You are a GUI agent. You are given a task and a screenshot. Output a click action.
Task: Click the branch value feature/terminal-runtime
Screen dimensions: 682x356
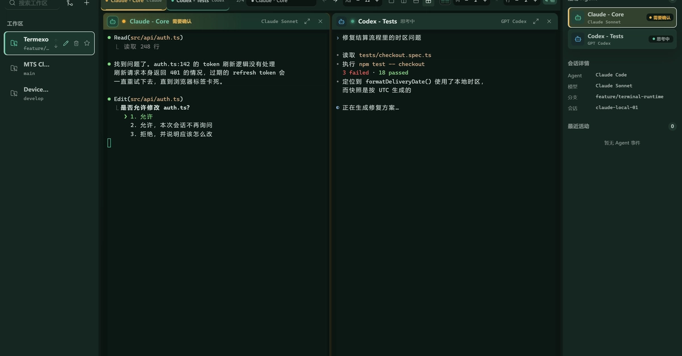click(629, 97)
